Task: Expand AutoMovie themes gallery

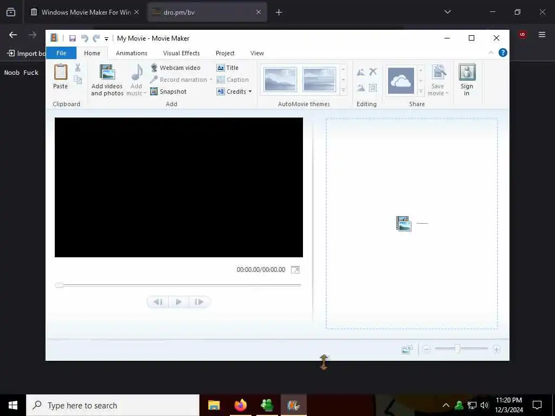Action: (x=343, y=91)
